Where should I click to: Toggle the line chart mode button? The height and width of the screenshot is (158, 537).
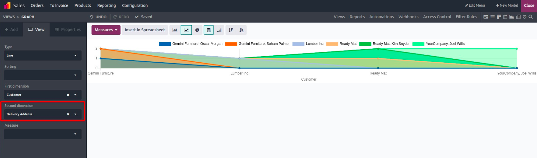click(186, 30)
